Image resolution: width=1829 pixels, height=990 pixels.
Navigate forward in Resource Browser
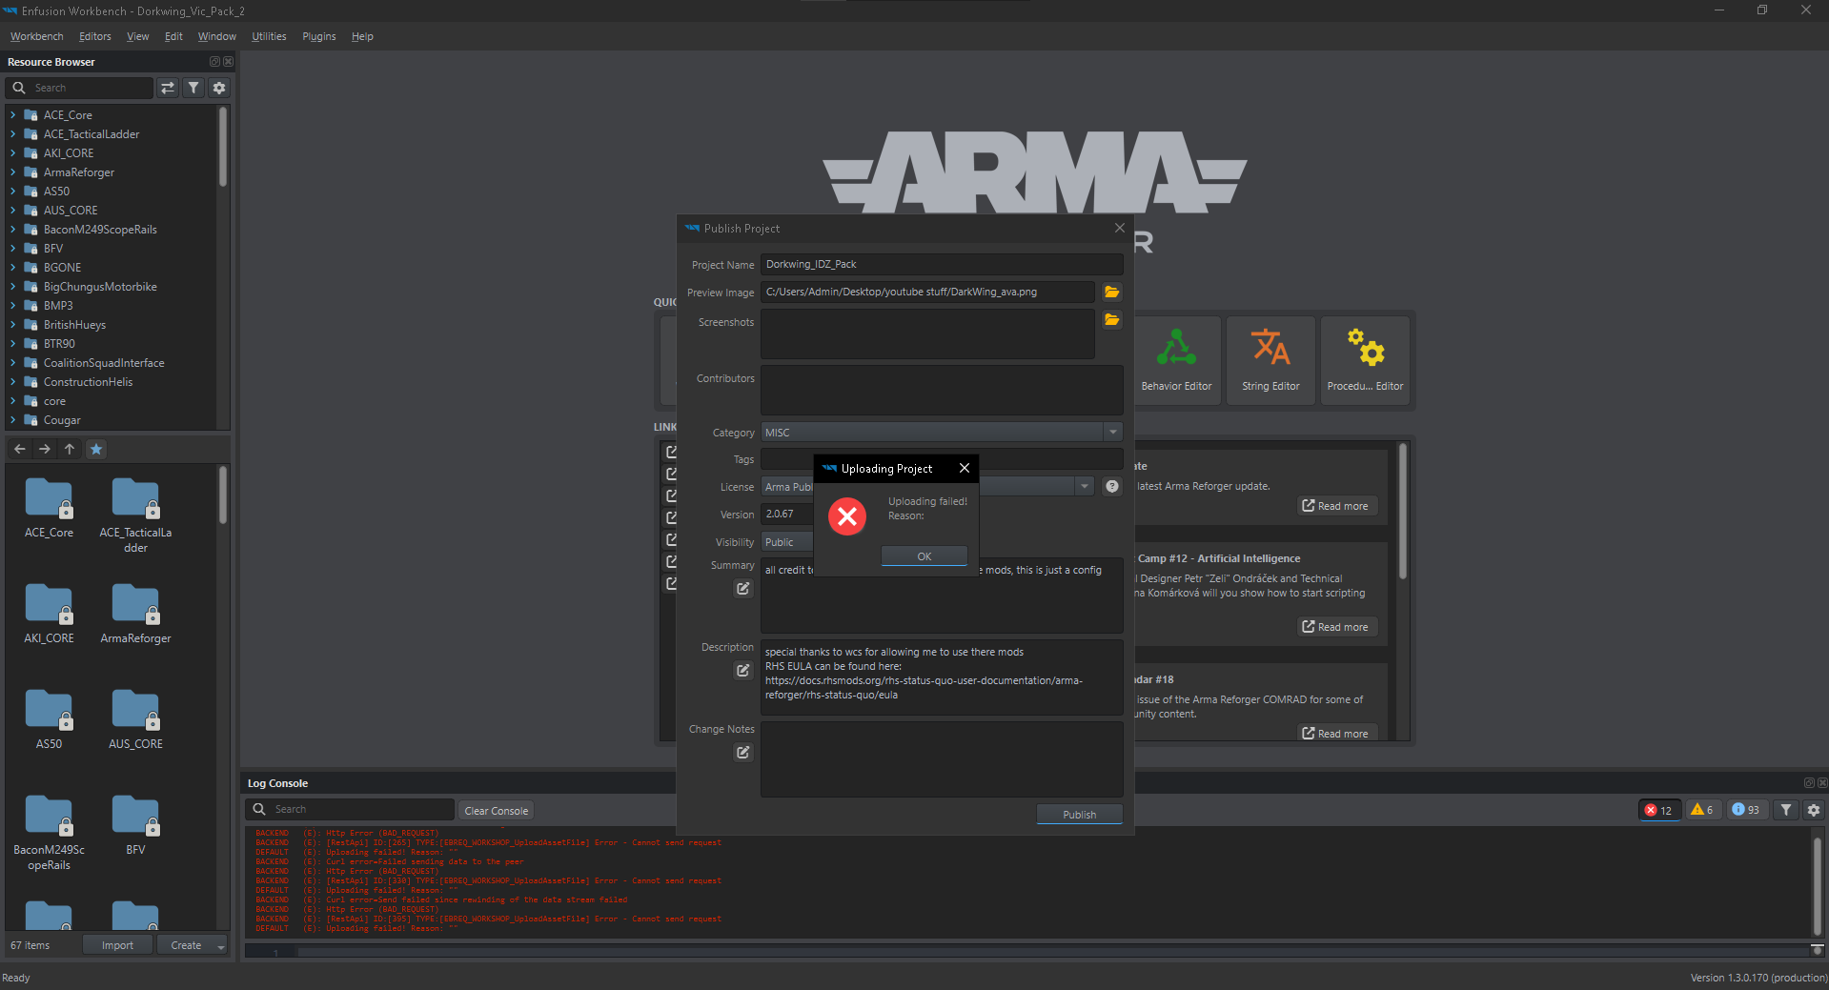(x=45, y=449)
